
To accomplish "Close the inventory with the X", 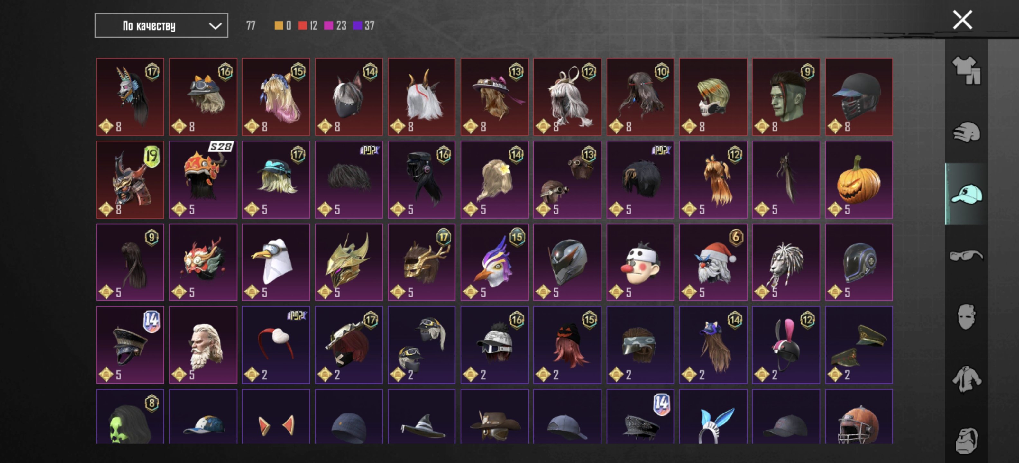I will click(962, 20).
